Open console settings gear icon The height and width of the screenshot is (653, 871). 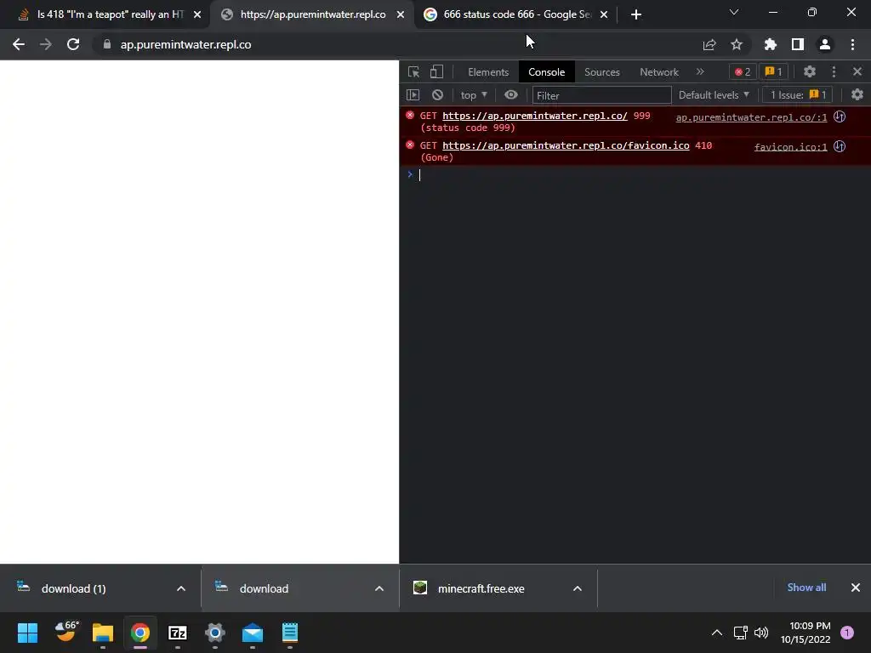click(857, 95)
